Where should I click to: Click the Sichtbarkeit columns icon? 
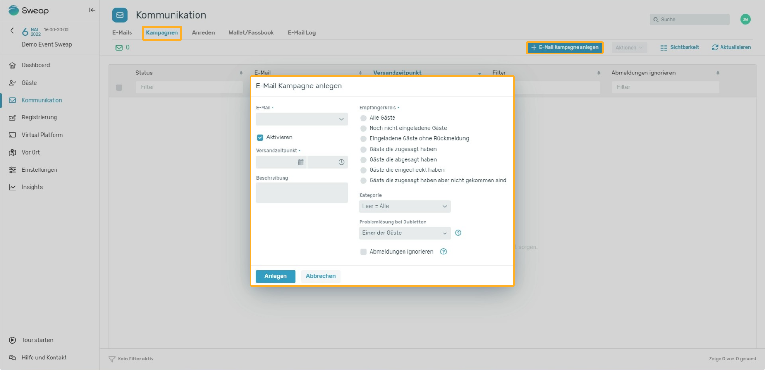(x=664, y=48)
